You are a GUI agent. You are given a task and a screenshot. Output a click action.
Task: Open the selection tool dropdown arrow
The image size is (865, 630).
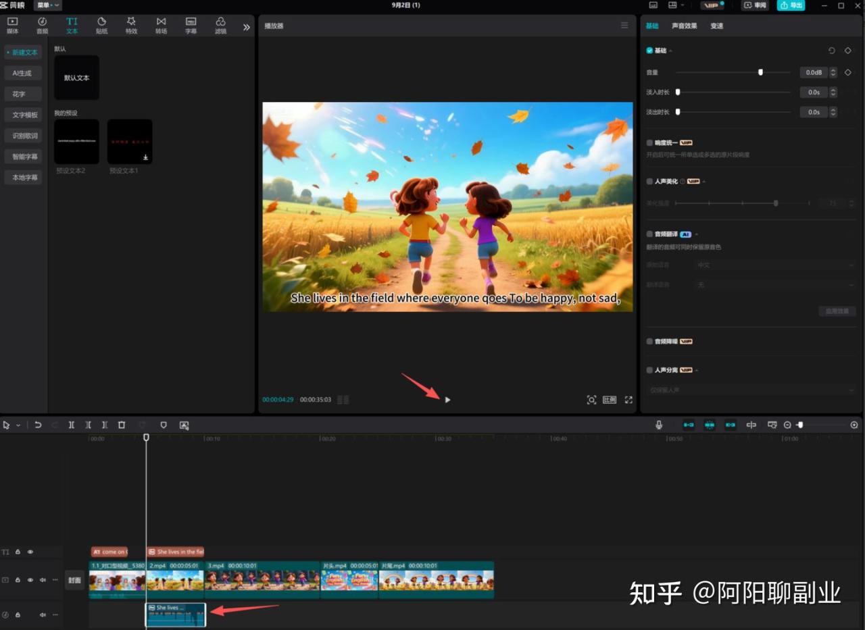[x=18, y=425]
